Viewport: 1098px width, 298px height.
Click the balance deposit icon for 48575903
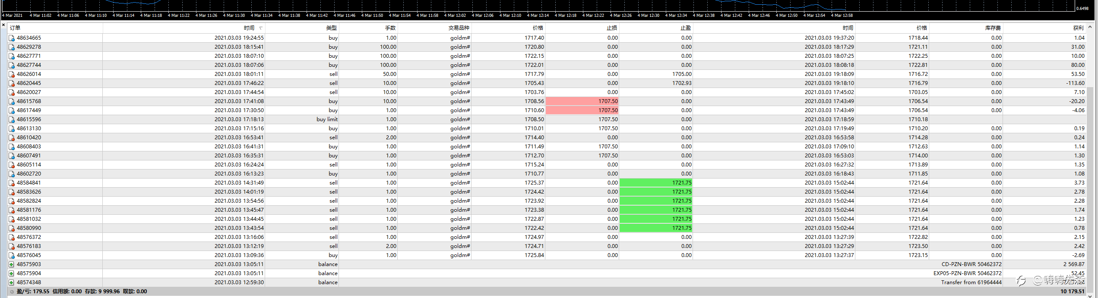[12, 264]
